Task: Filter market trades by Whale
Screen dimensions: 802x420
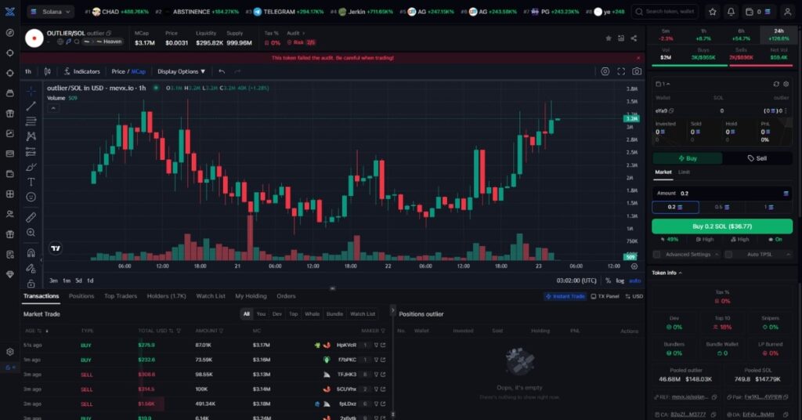Action: pos(312,314)
